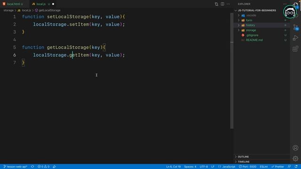Click the closing brace on line 7
301x169 pixels.
click(23, 62)
